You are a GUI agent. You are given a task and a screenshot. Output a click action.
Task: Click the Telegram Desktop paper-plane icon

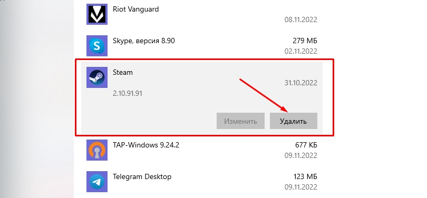click(x=97, y=182)
